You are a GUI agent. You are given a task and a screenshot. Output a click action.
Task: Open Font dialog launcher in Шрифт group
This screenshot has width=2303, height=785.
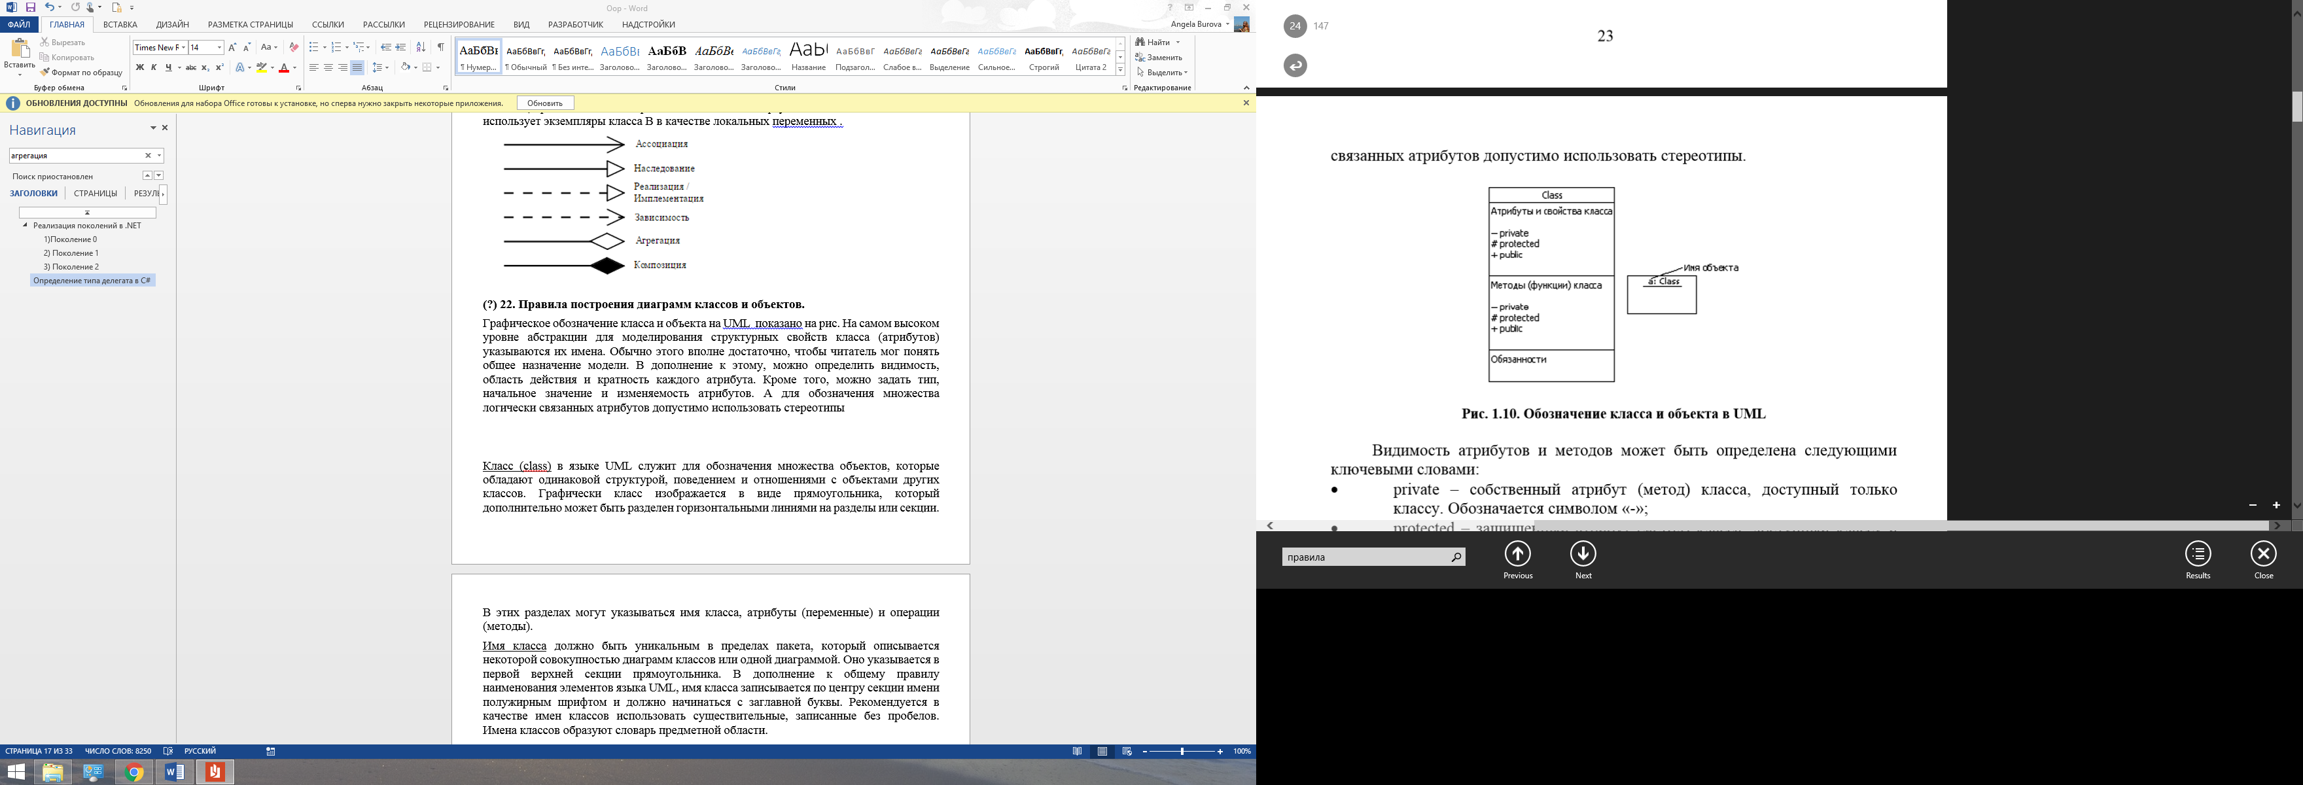click(x=298, y=88)
